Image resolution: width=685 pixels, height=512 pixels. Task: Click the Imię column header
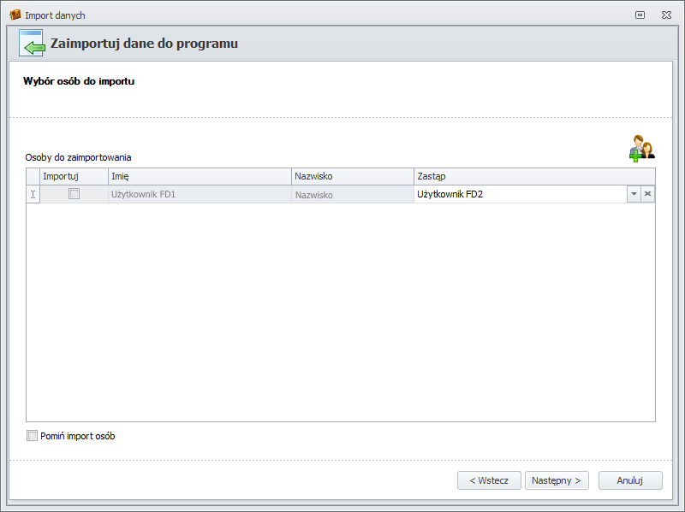199,176
